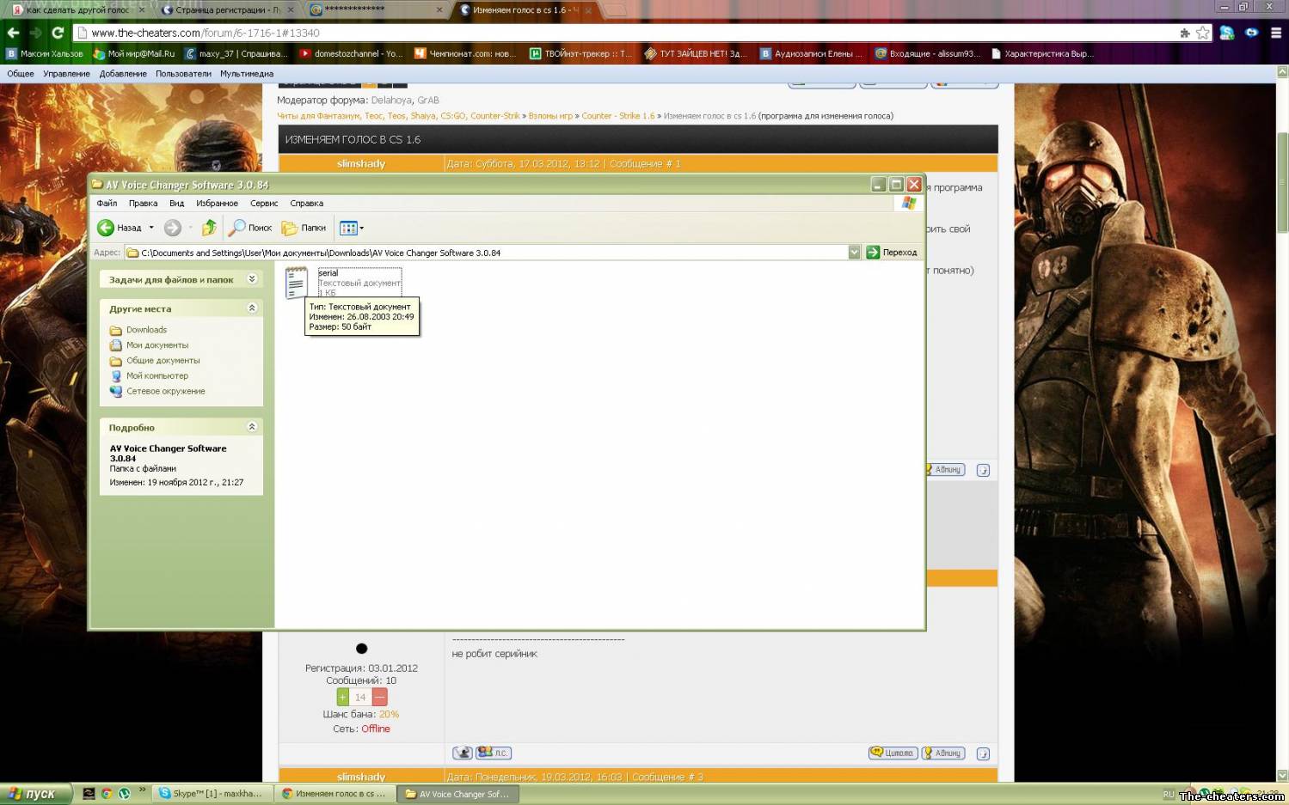1289x805 pixels.
Task: Click the Counter - Strike 1.6 breadcrumb link
Action: (x=618, y=116)
